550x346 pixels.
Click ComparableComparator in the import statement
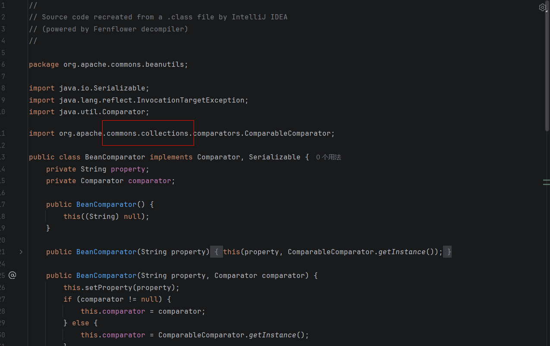[287, 134]
